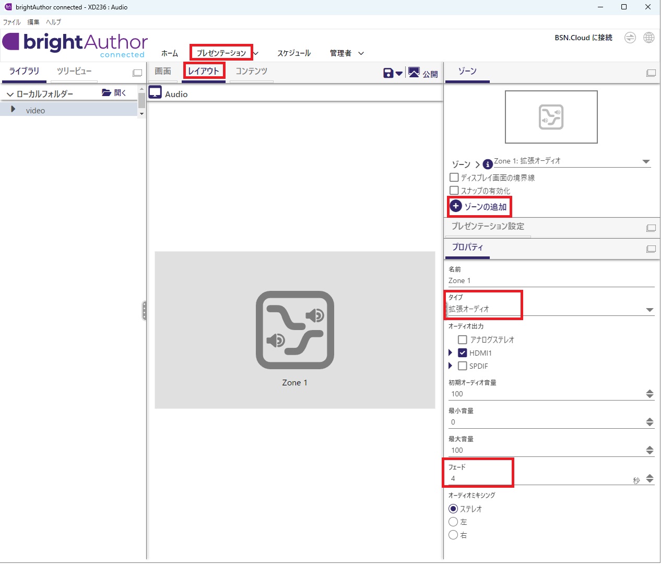Click the 名前 field containing Zone 1

click(551, 280)
